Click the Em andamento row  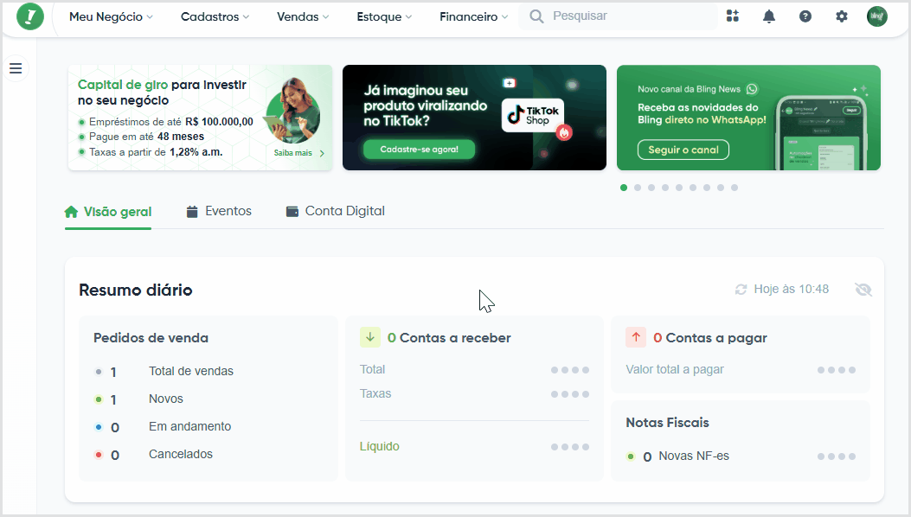[x=164, y=427]
